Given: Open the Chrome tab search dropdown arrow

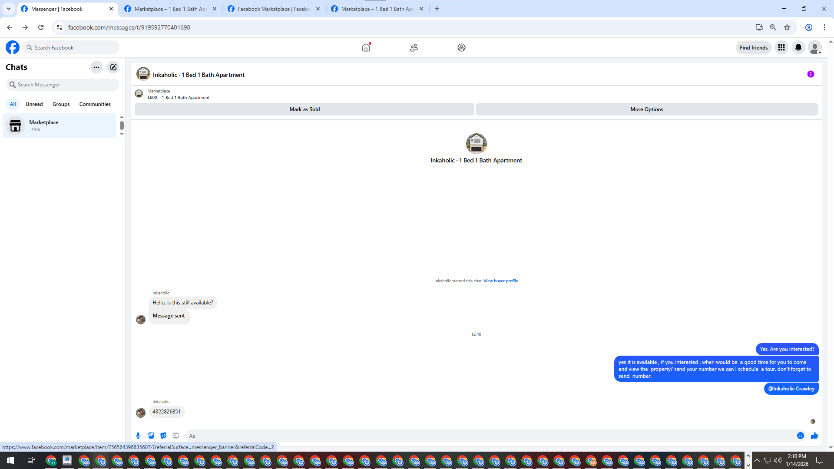Looking at the screenshot, I should coord(8,9).
